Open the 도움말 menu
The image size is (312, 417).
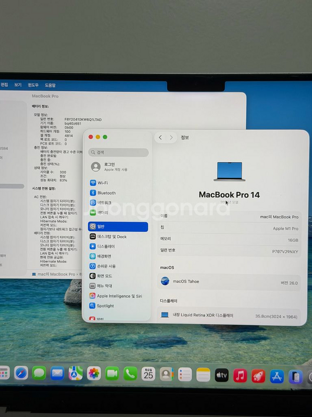point(50,85)
